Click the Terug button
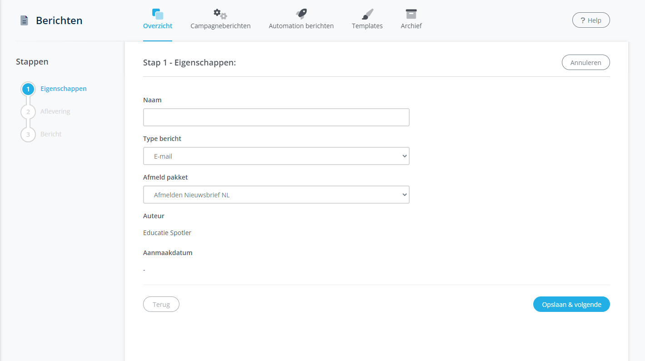645x361 pixels. tap(161, 305)
